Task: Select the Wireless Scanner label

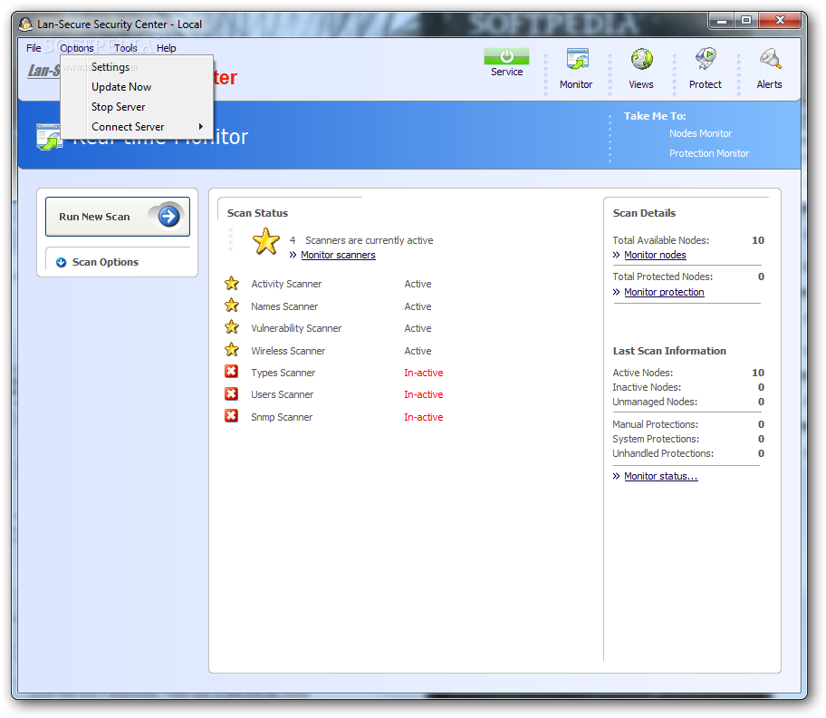Action: tap(288, 351)
